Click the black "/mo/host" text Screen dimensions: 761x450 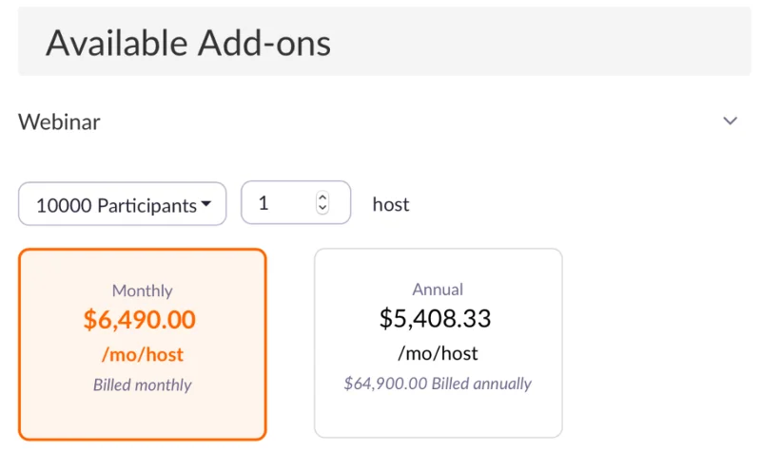(x=438, y=353)
